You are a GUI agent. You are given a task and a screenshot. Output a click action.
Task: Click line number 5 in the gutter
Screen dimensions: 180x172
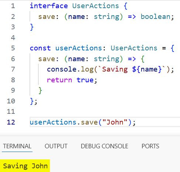tap(13, 48)
